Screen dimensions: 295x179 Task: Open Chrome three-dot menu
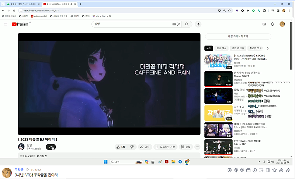289,11
